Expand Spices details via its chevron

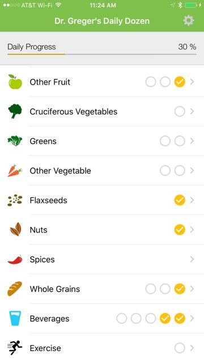click(192, 259)
